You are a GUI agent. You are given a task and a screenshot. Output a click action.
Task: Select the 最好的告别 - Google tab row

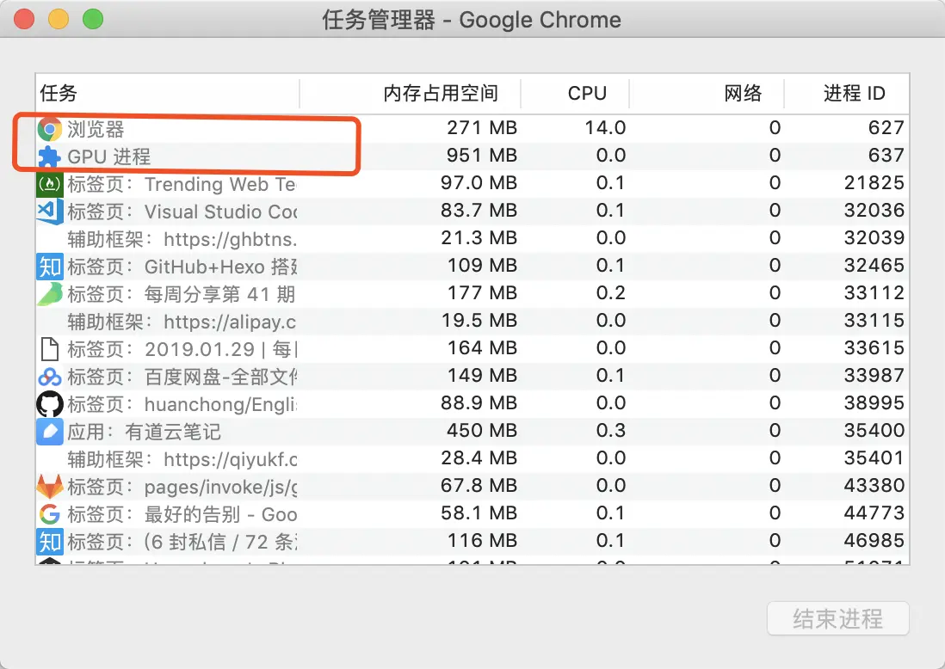pos(472,513)
